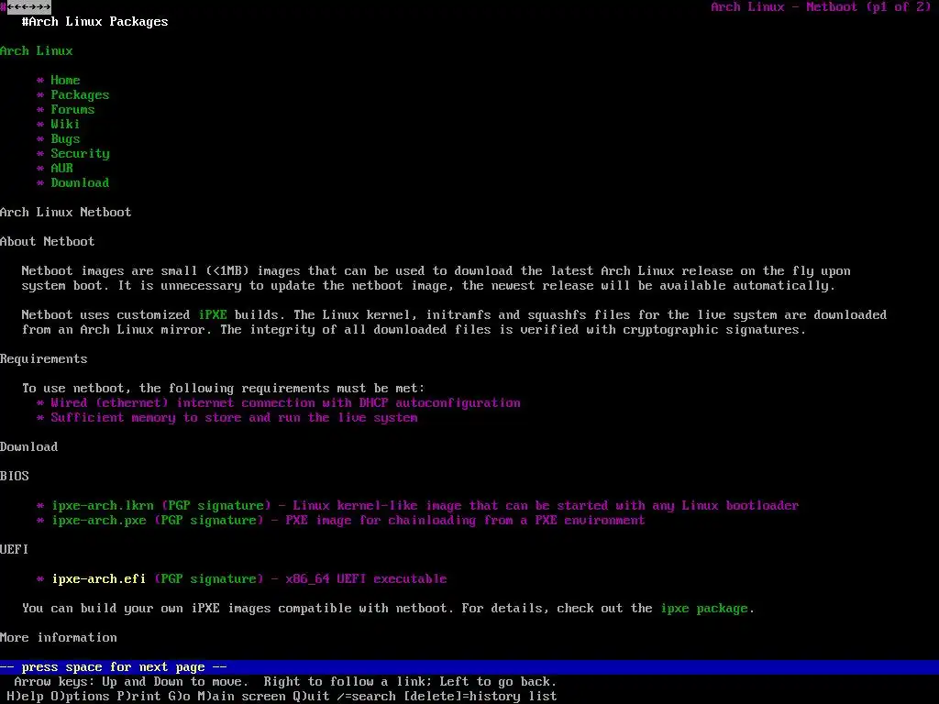Open the Download navigation link
The width and height of the screenshot is (939, 704).
(81, 182)
